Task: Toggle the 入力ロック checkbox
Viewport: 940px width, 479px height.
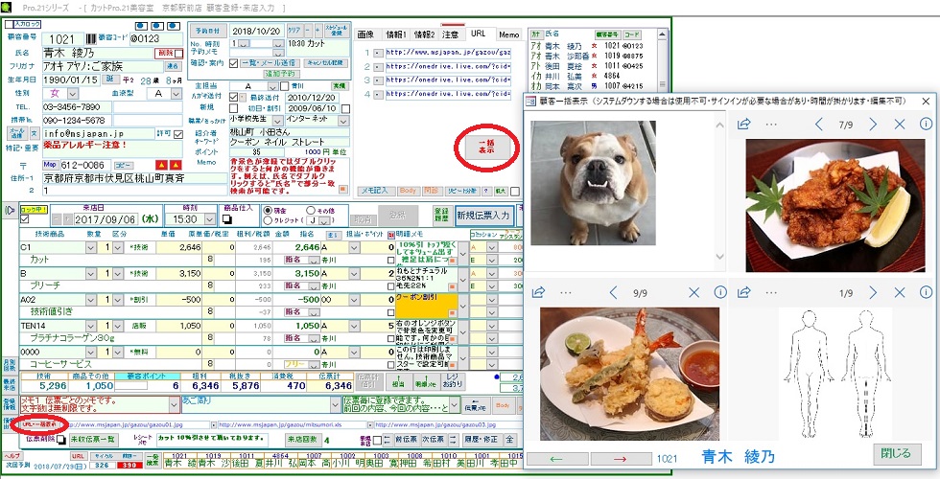Action: pos(9,24)
